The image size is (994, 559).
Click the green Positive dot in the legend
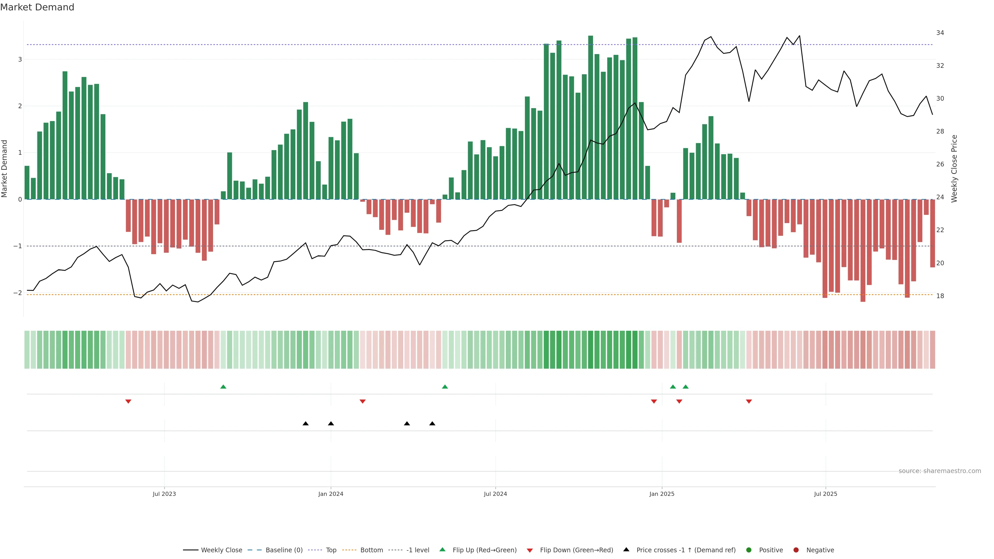[x=749, y=550]
